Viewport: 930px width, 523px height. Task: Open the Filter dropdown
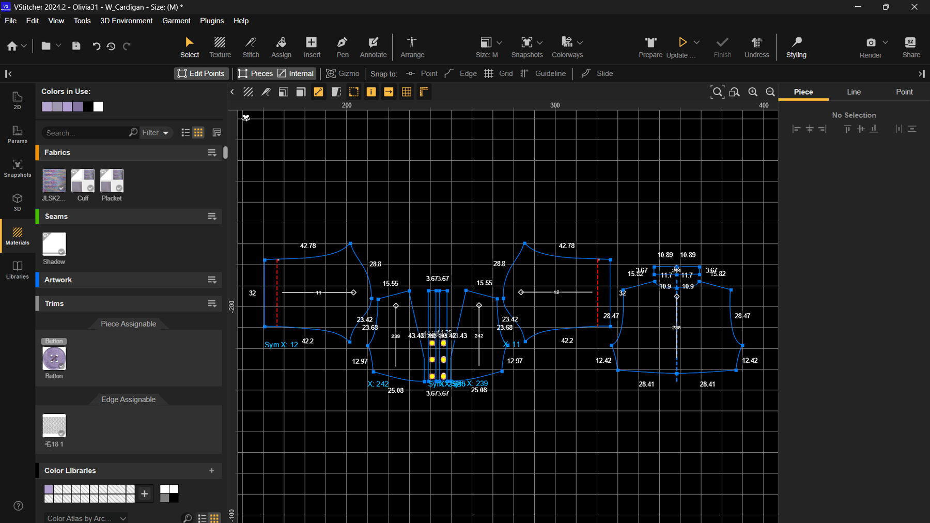[x=155, y=133]
